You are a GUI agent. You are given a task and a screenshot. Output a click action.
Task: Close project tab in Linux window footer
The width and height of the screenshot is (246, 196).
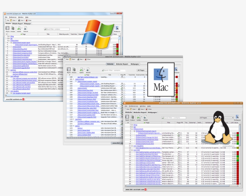(x=145, y=189)
